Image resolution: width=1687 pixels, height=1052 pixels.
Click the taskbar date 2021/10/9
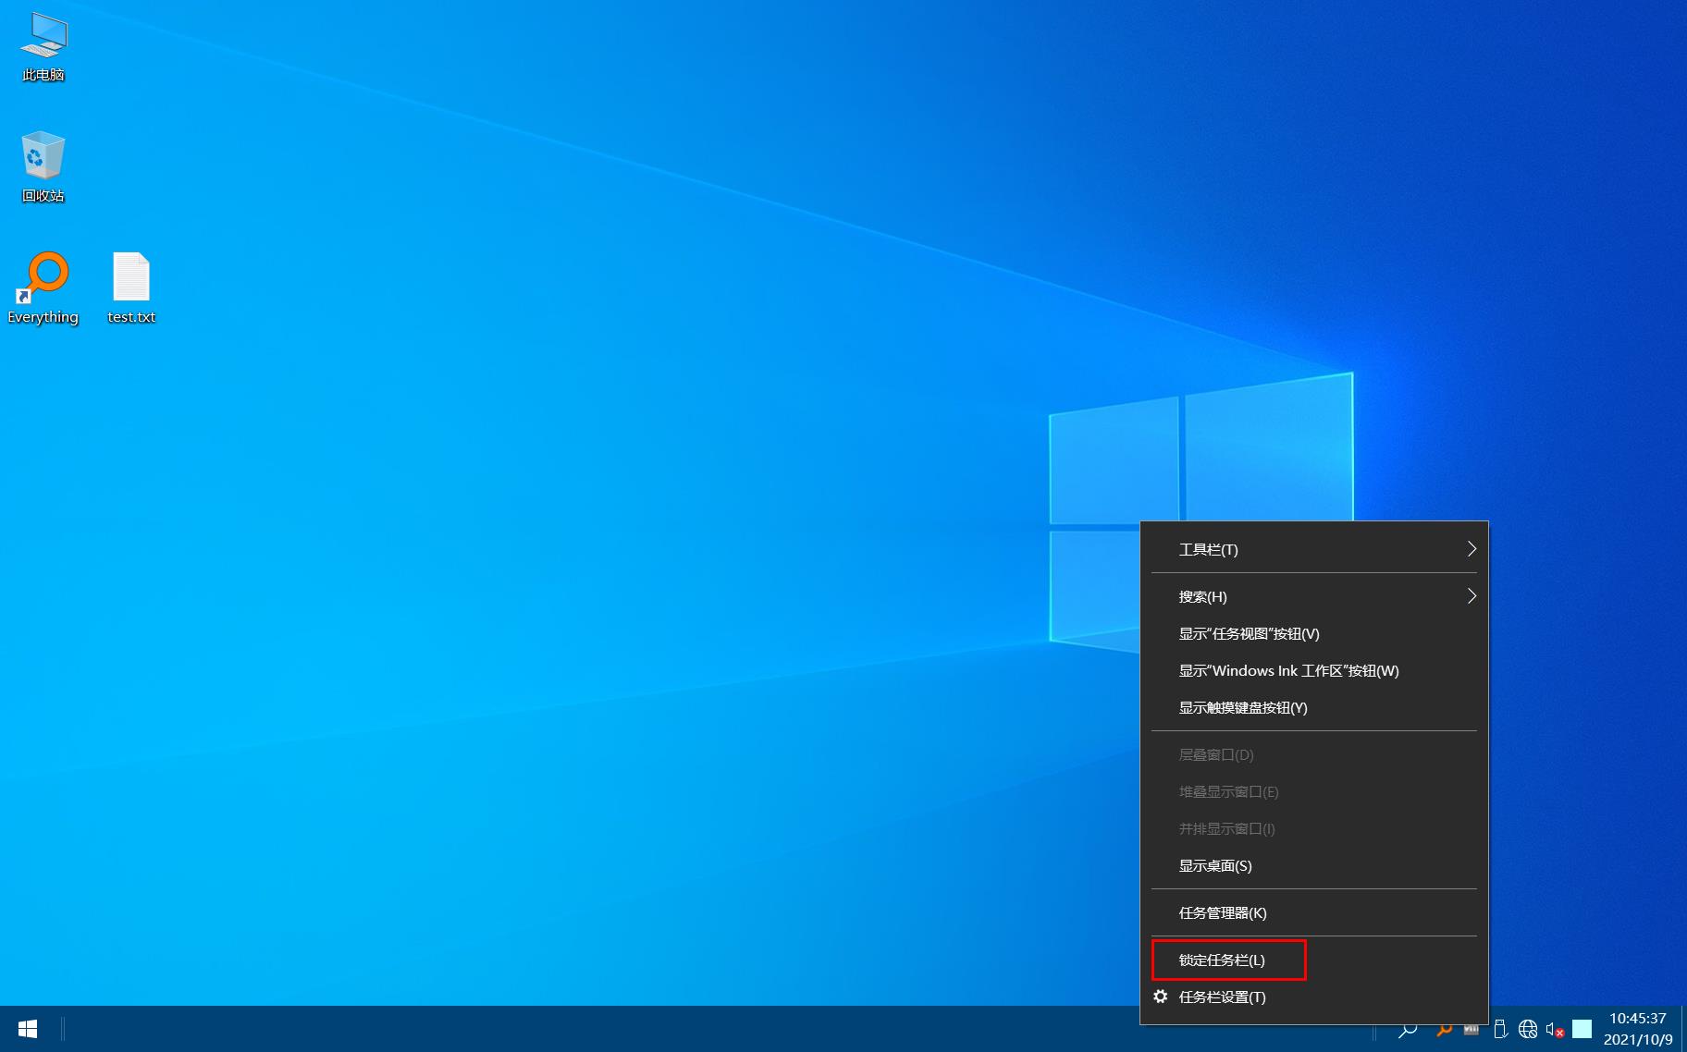tap(1638, 1040)
